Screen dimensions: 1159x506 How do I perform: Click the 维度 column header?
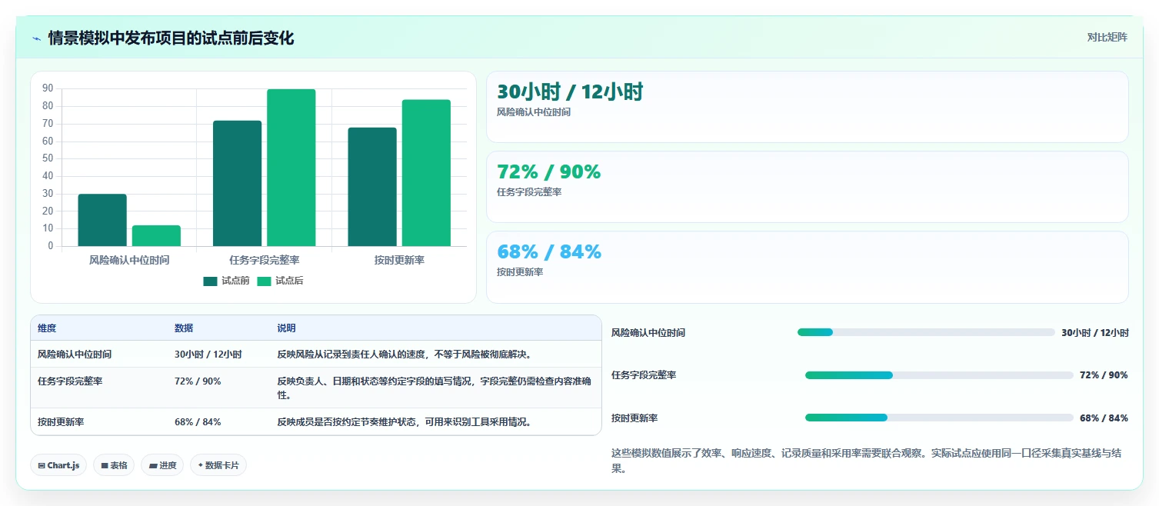47,328
